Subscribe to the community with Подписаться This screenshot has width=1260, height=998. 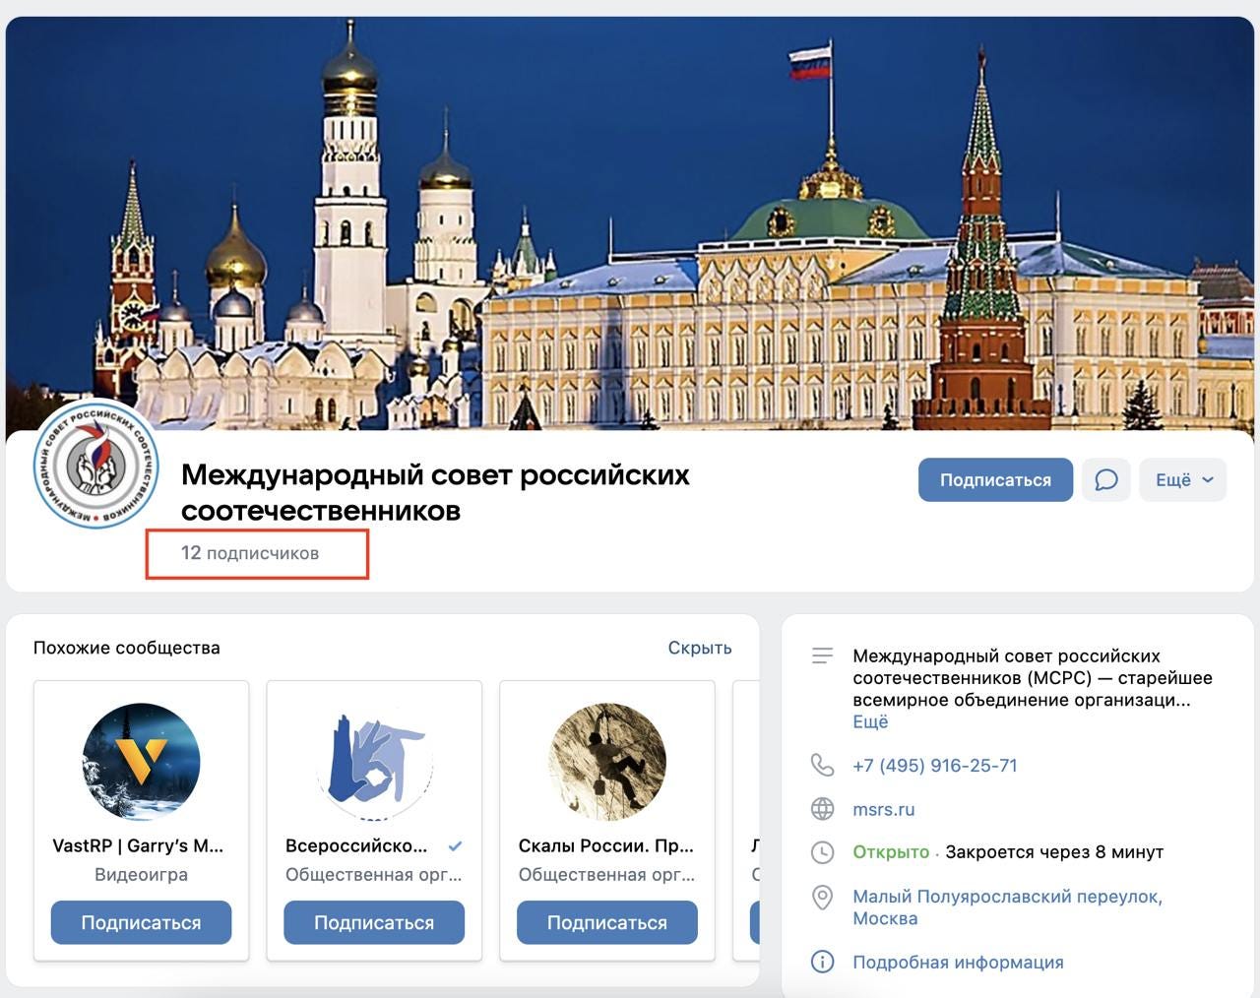(995, 480)
